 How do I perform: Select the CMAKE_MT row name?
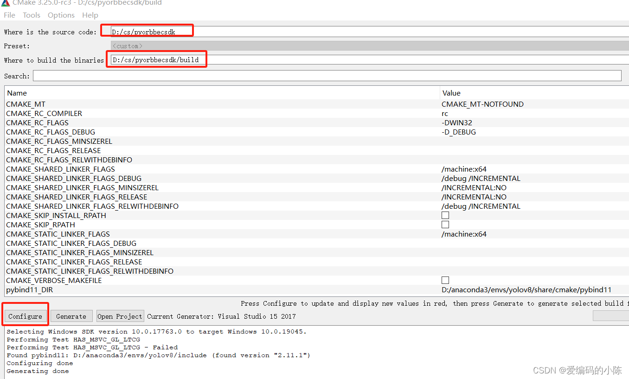click(x=26, y=104)
